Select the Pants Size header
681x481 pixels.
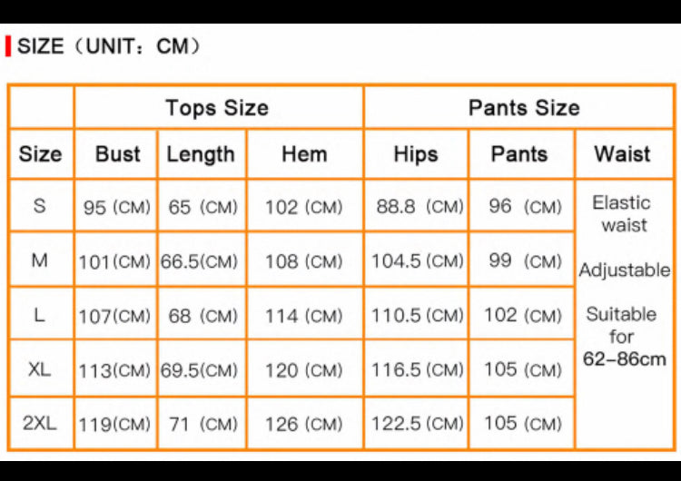coord(523,108)
